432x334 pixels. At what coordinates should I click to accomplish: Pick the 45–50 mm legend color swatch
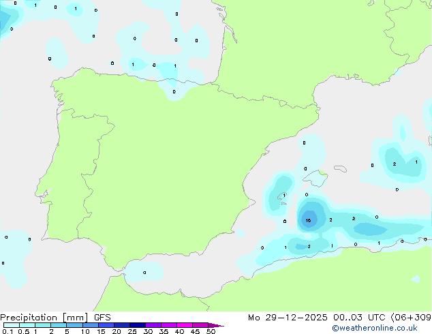pyautogui.click(x=200, y=325)
